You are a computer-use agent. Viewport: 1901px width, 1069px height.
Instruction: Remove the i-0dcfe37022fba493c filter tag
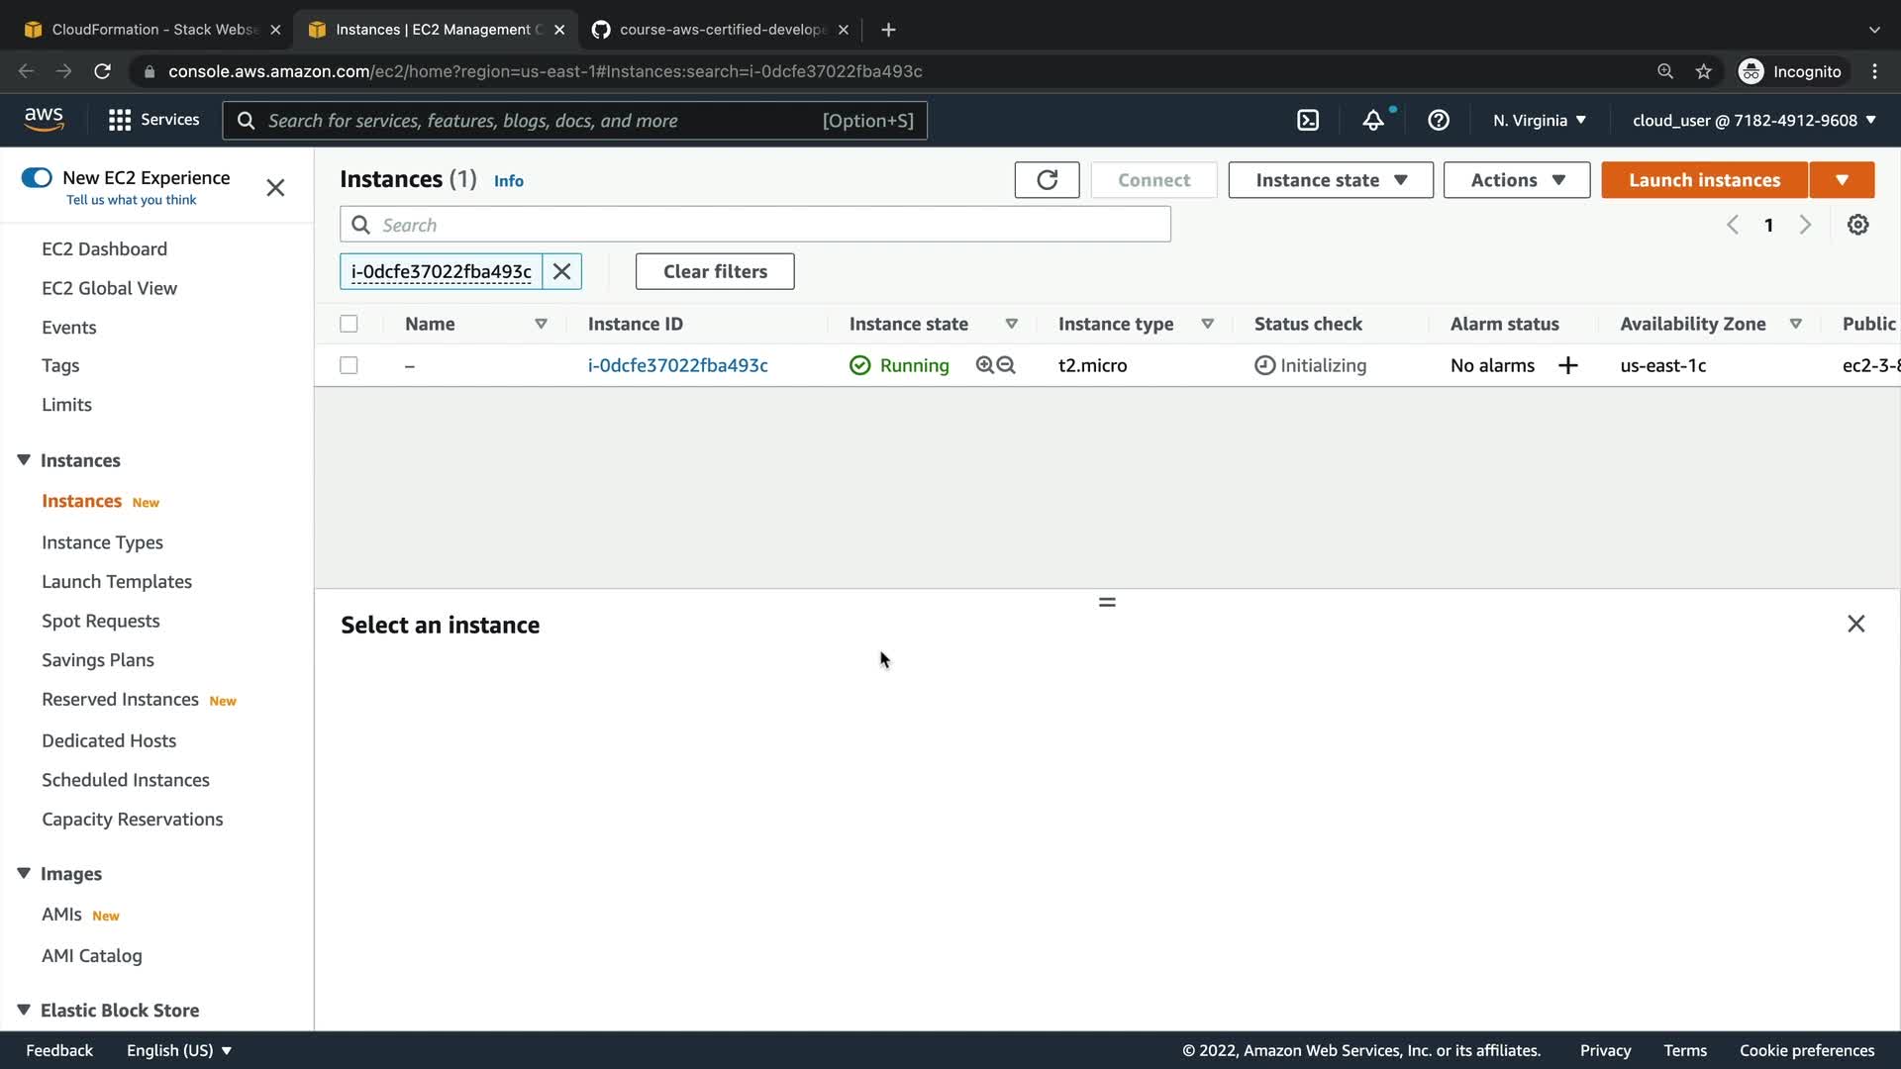(561, 271)
